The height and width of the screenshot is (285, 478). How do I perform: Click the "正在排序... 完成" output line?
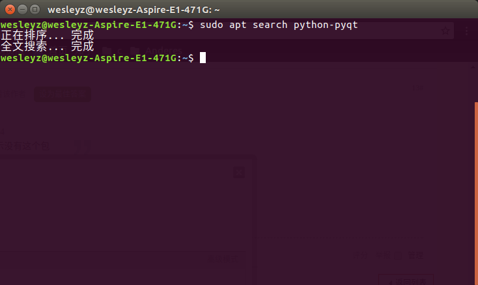coord(48,36)
